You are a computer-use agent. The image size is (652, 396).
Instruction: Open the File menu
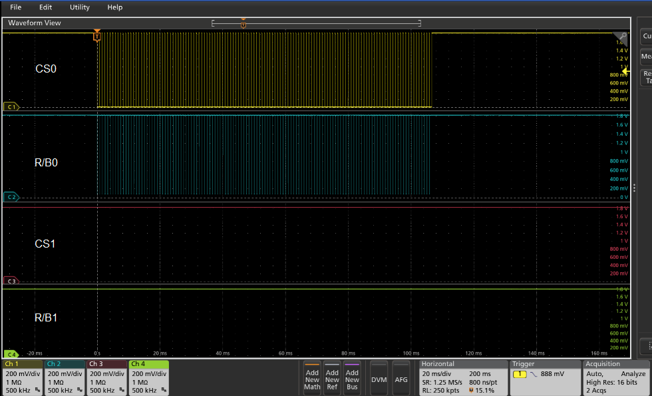(15, 7)
